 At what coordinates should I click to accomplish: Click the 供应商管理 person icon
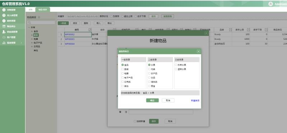[x=4, y=32]
